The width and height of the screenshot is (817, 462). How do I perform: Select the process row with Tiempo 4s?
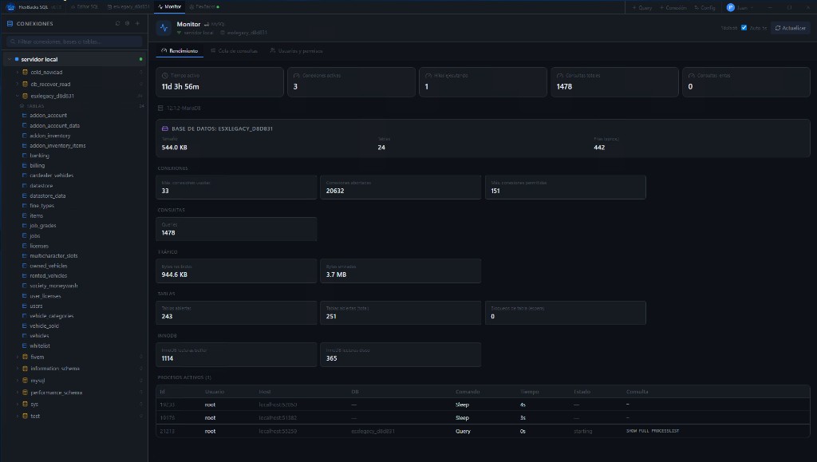click(483, 405)
